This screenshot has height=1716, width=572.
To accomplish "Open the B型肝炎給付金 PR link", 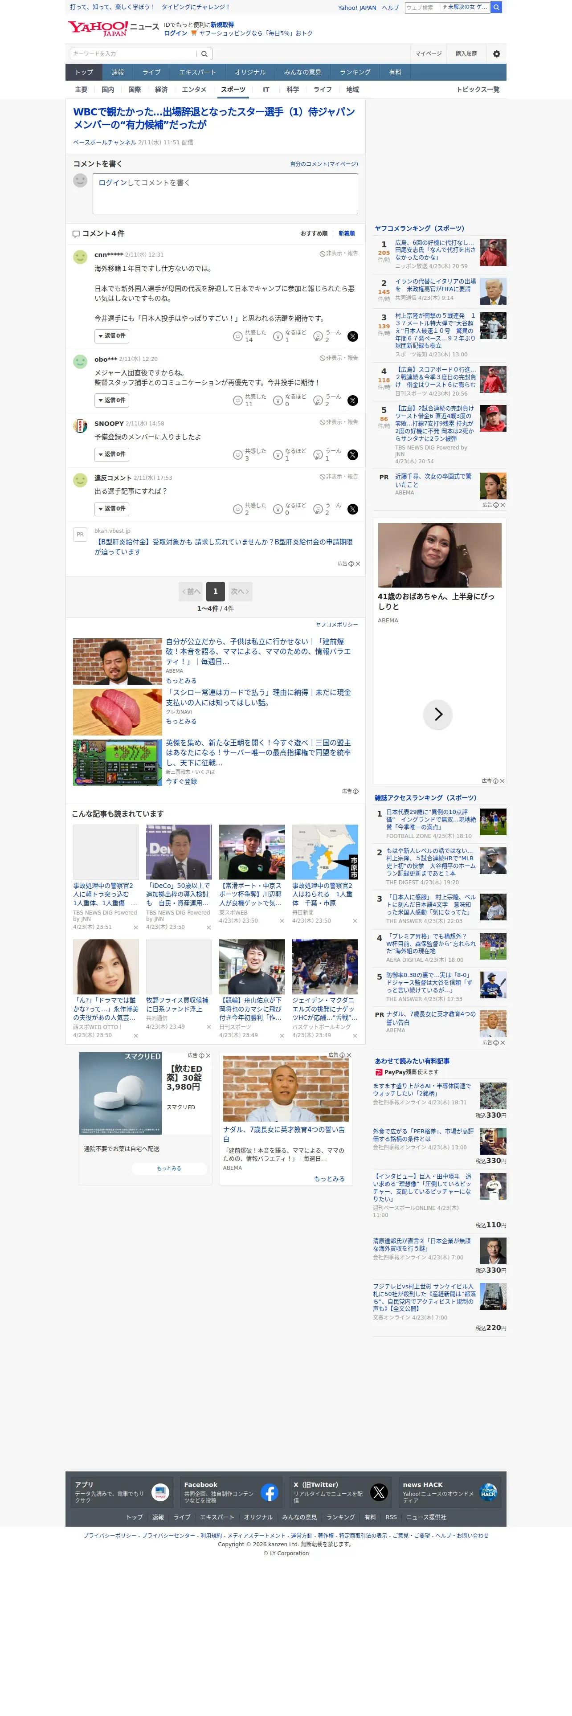I will tap(224, 547).
